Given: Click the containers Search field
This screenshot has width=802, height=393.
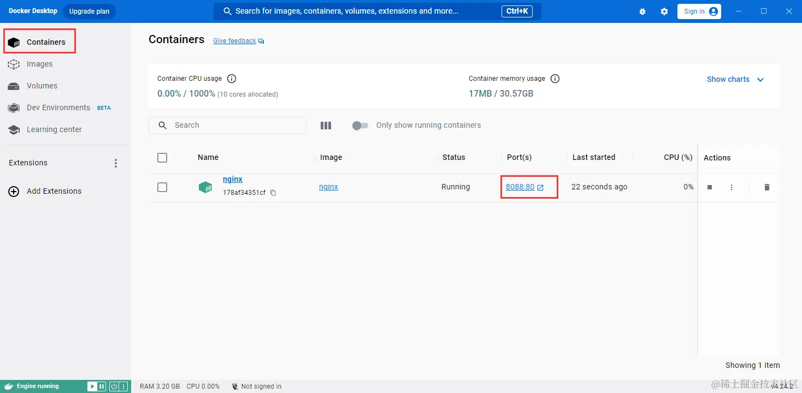Looking at the screenshot, I should (x=235, y=126).
